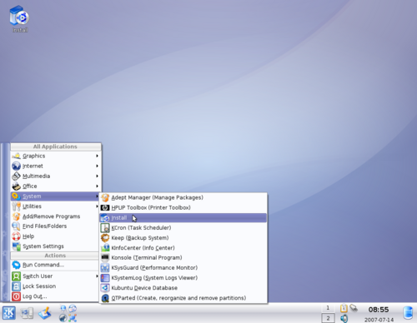Click the Internet globe category icon
The width and height of the screenshot is (417, 323).
[16, 166]
